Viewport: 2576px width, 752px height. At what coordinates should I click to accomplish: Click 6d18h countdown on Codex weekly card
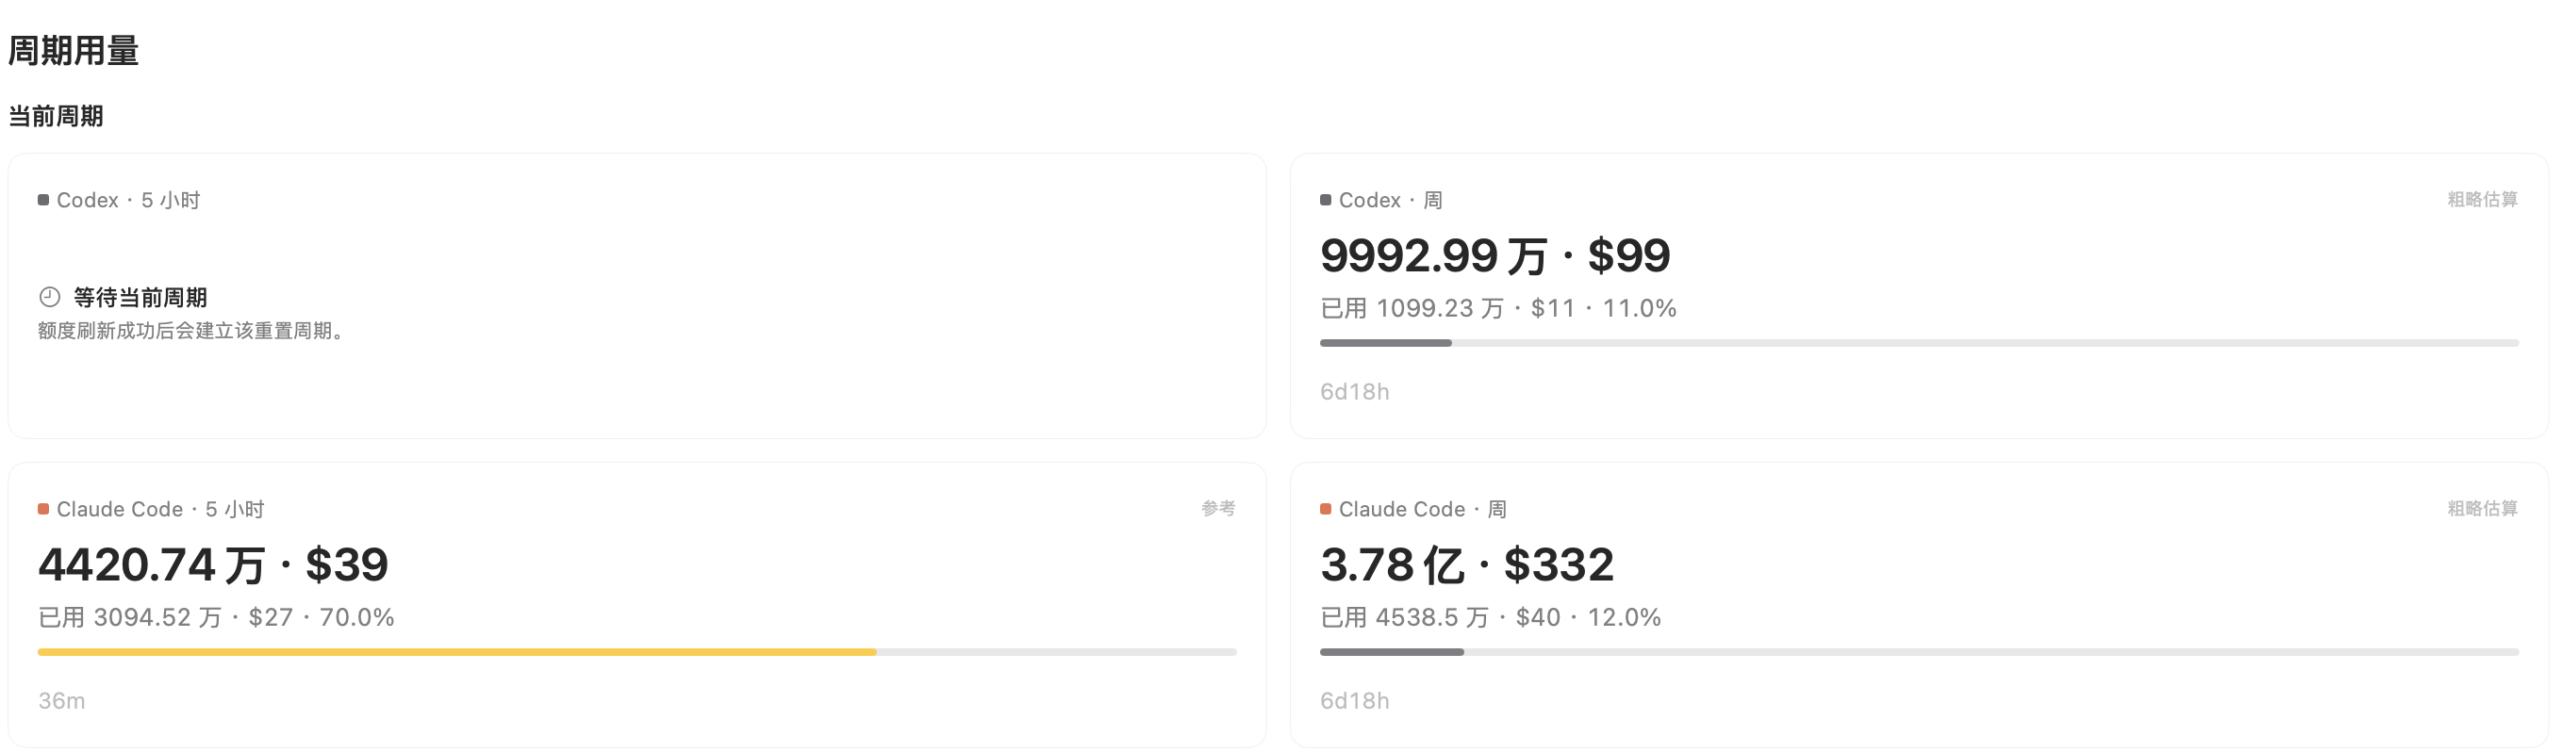pos(1355,392)
